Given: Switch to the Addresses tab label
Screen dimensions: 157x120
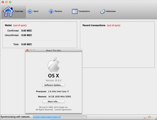Looking at the screenshot, I should 111,11.
